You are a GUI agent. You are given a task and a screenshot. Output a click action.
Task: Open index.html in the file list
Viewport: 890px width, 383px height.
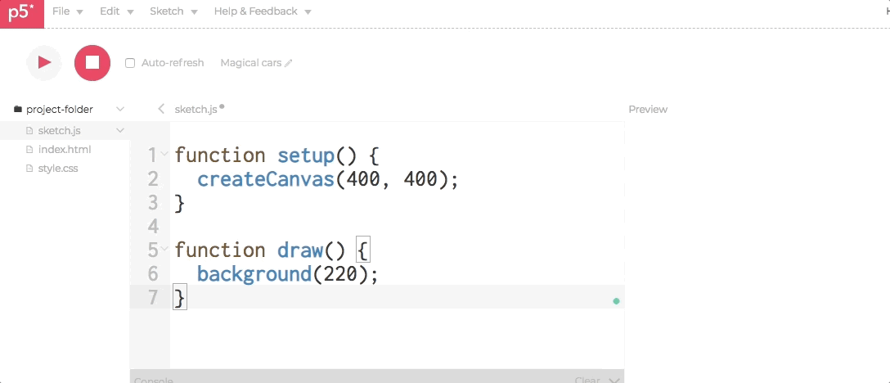click(64, 150)
